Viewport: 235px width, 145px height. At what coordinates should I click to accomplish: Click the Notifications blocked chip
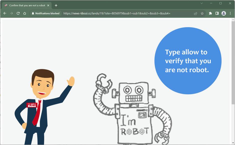point(46,13)
